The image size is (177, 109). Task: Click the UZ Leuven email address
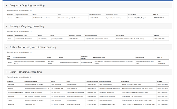(69, 18)
